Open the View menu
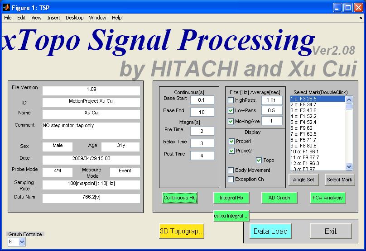Image resolution: width=366 pixels, height=251 pixels. (x=36, y=18)
